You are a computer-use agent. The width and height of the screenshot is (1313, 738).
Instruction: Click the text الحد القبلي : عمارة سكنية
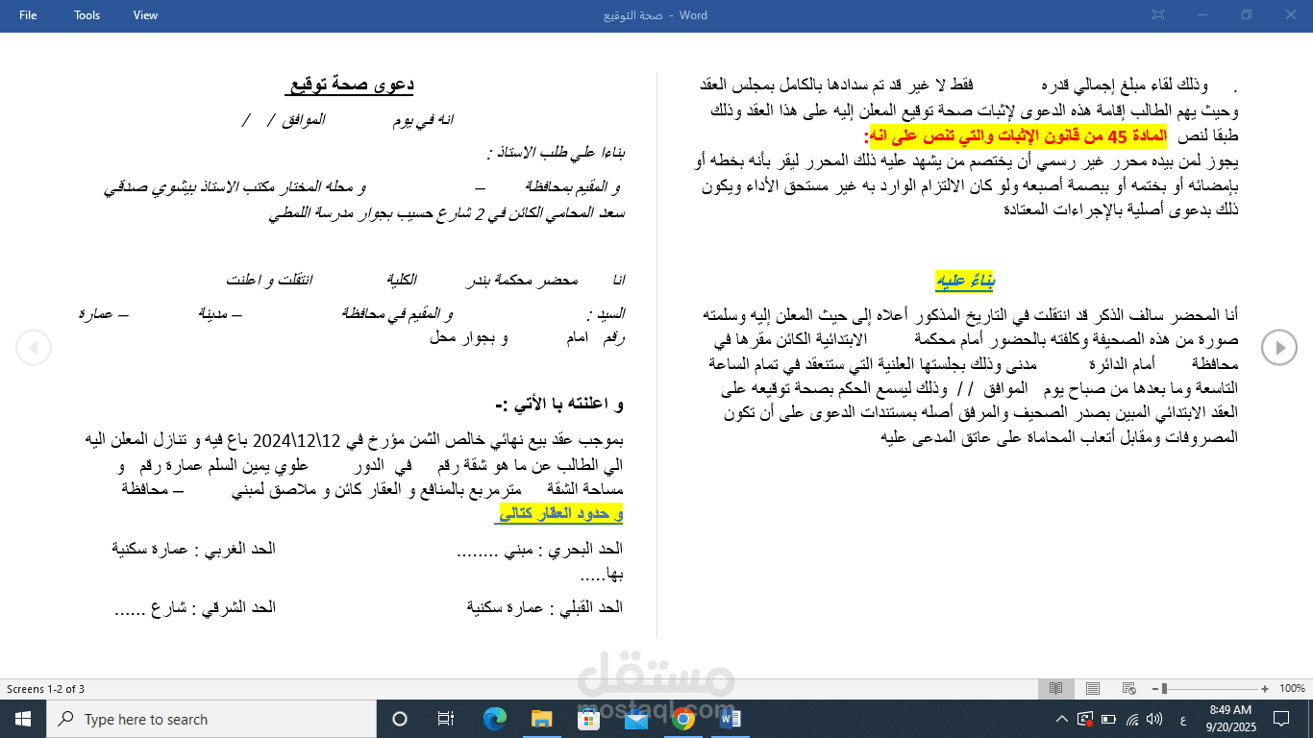(x=545, y=608)
